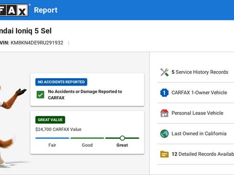Viewport: 234px width, 175px height.
Task: Click the VIN number KM8KN4DE9RU291932
Action: [37, 43]
